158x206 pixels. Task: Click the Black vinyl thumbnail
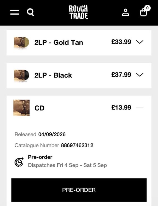(x=21, y=76)
